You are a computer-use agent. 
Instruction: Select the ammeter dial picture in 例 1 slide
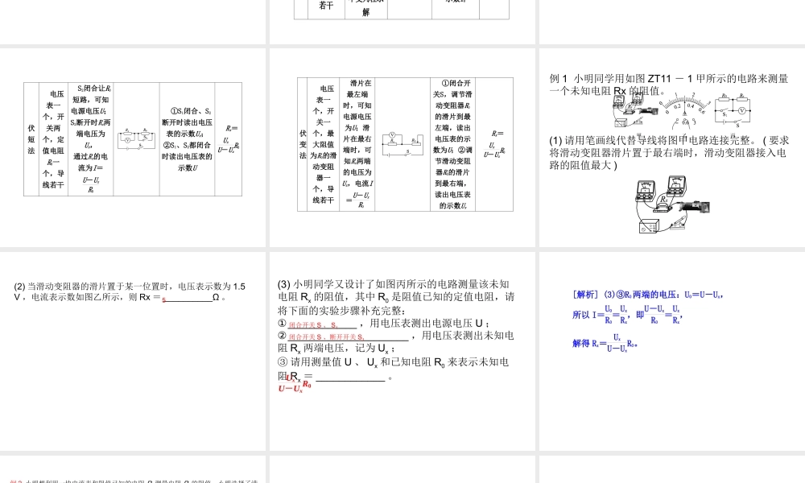[x=684, y=109]
